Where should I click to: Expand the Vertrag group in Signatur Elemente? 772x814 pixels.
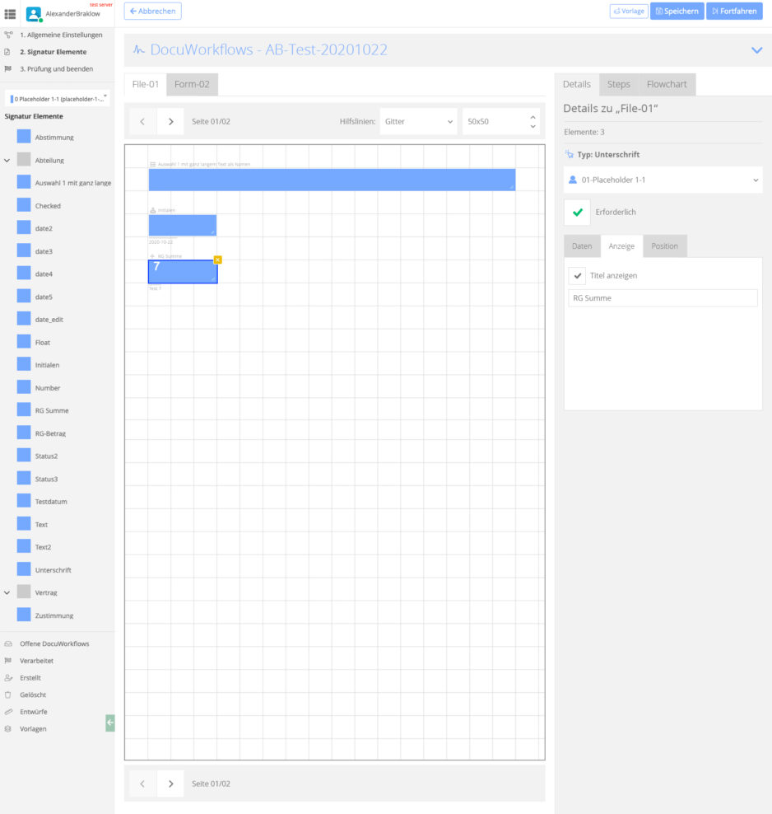pos(8,592)
